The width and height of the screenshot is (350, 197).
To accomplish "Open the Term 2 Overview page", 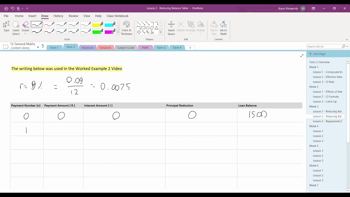I will pos(319,62).
